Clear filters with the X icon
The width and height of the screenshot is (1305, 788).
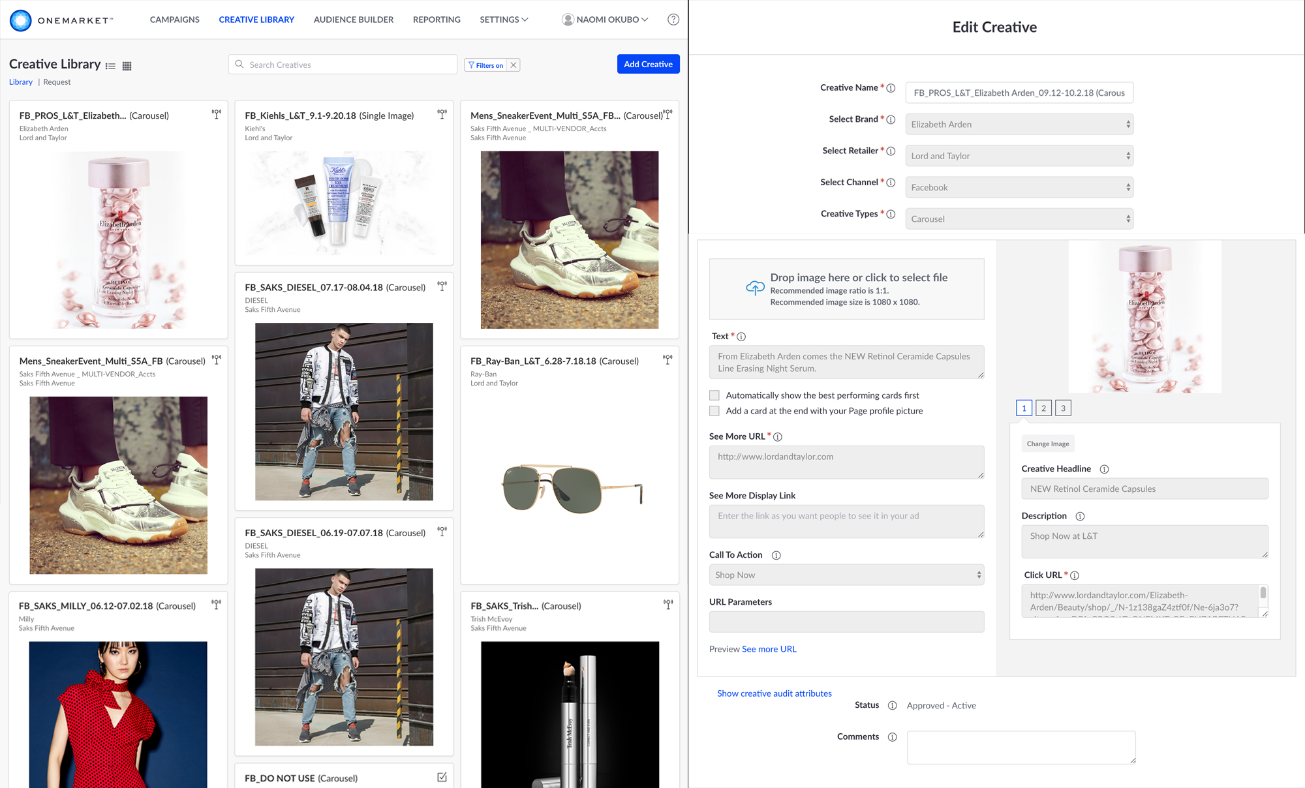coord(514,65)
